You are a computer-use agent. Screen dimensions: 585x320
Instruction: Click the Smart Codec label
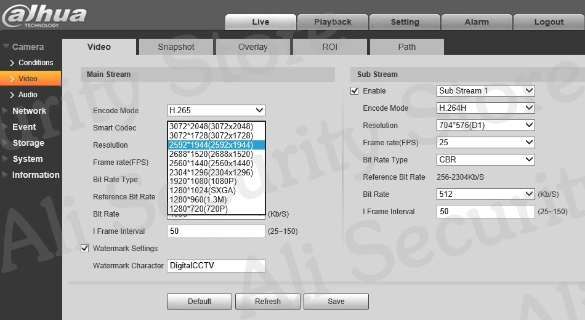tap(115, 128)
